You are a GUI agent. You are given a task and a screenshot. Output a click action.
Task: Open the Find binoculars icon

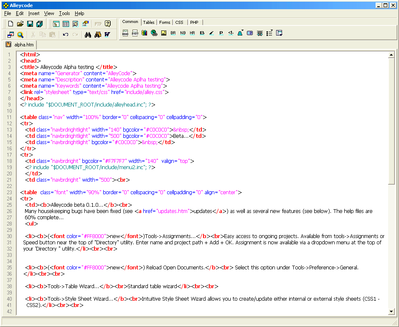tap(88, 35)
